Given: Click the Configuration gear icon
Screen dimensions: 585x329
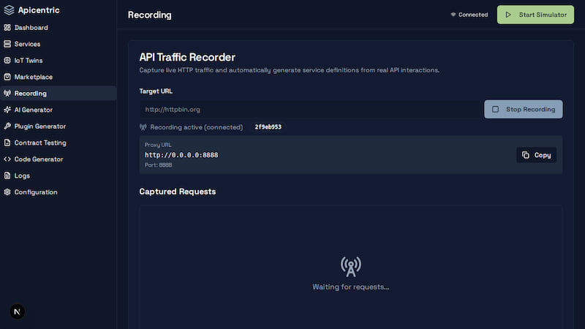Looking at the screenshot, I should pos(7,192).
